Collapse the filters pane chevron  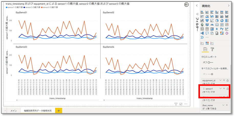[197, 6]
